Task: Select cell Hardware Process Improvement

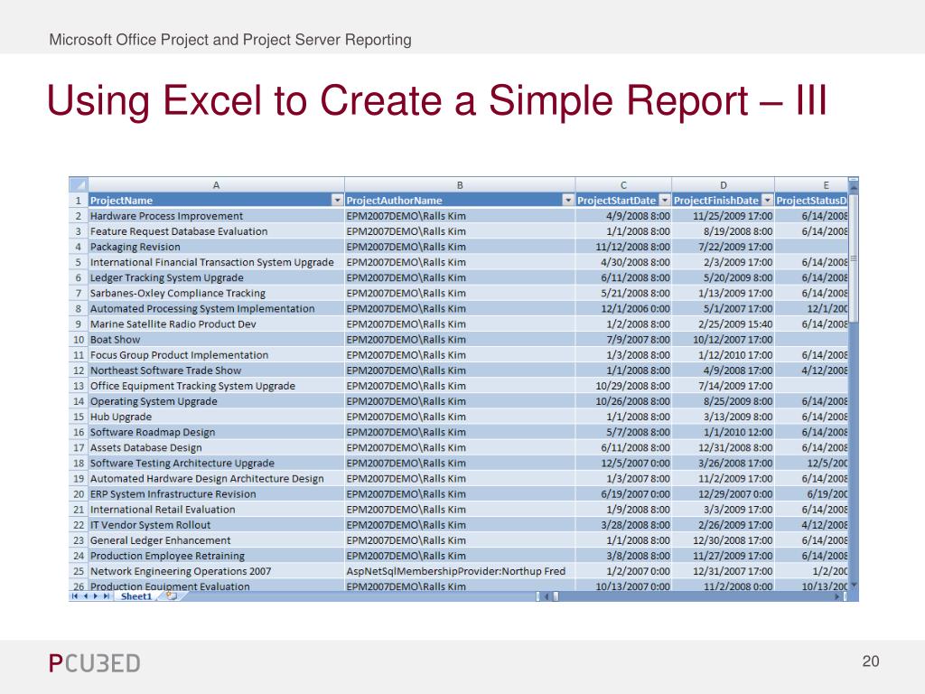Action: [216, 216]
